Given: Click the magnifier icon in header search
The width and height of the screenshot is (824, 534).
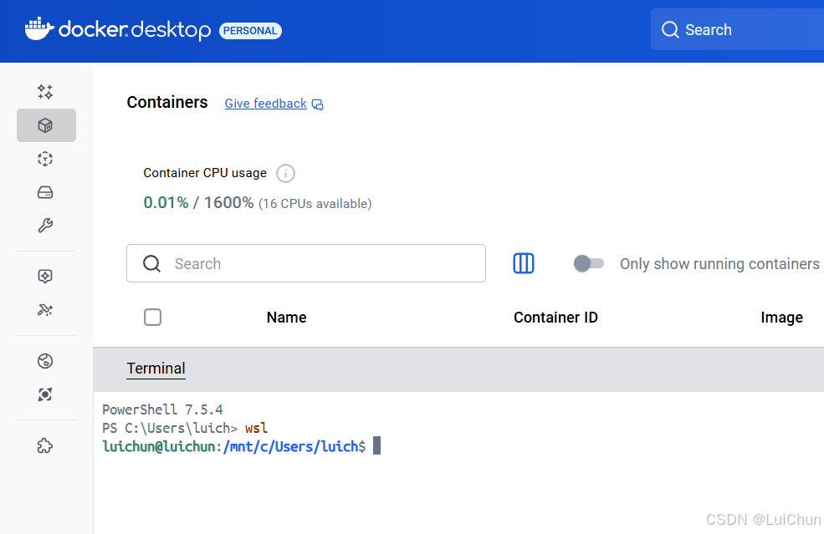Looking at the screenshot, I should tap(670, 29).
